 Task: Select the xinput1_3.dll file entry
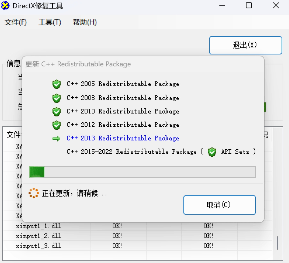(x=39, y=246)
